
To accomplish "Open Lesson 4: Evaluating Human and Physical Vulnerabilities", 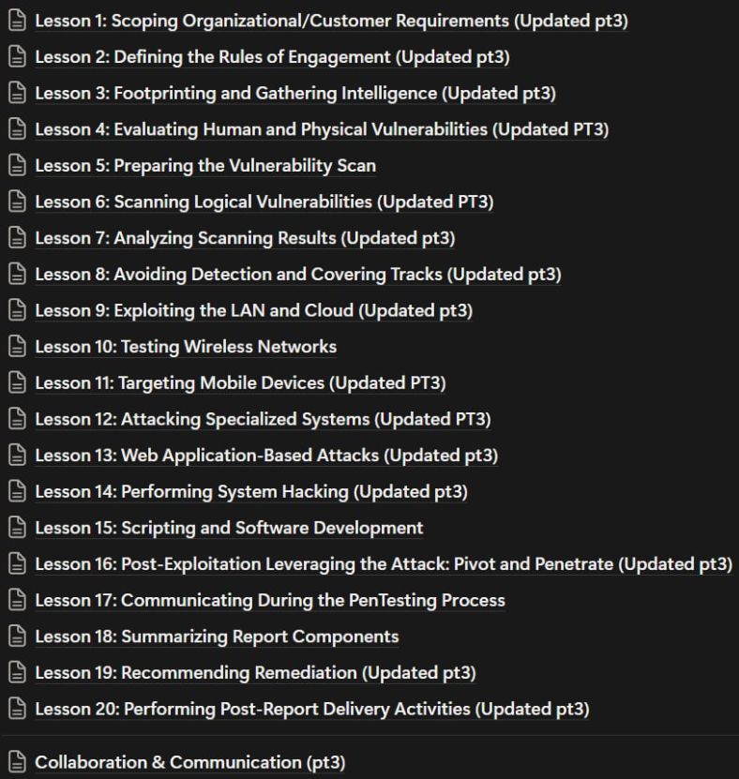I will [322, 129].
